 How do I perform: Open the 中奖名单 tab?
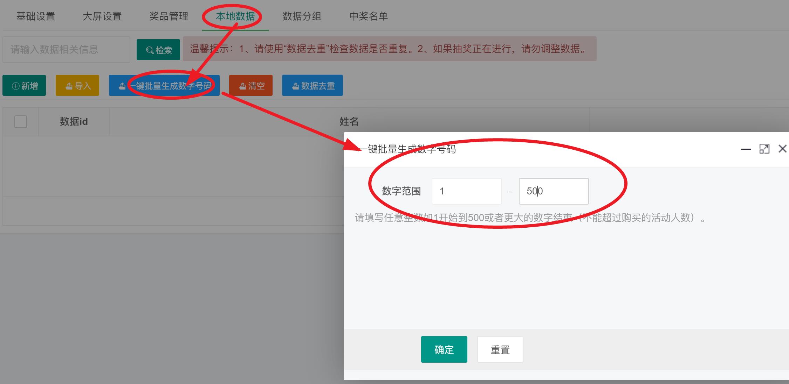tap(369, 16)
